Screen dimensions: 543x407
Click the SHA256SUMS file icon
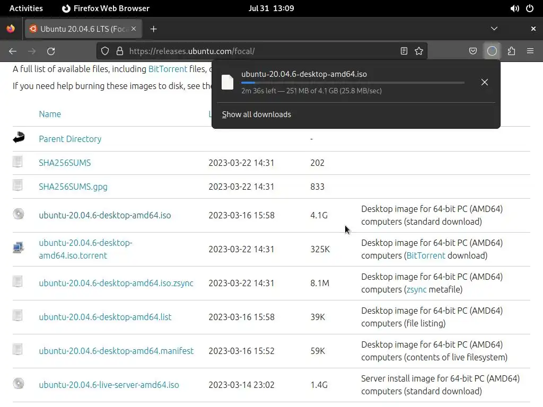pos(17,162)
